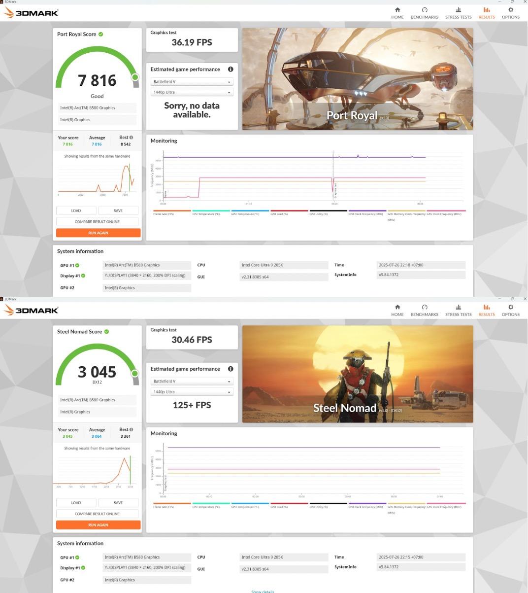Click the Show details link at the bottom
The image size is (528, 593).
pos(263,592)
